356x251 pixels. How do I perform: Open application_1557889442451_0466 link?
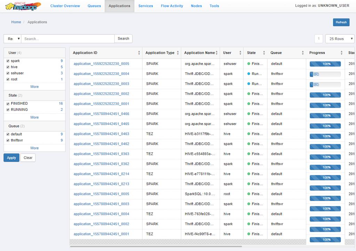[101, 114]
